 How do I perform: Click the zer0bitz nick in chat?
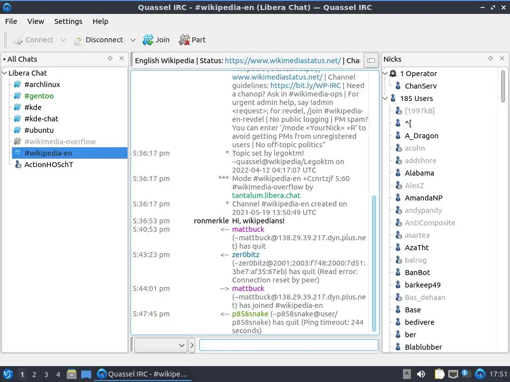(246, 255)
